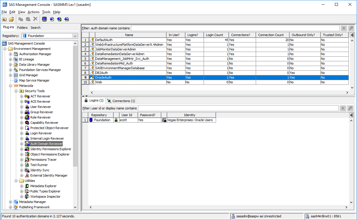Screen dimensions: 357x220
Task: Click the auth domain name filter field
Action: [235, 28]
